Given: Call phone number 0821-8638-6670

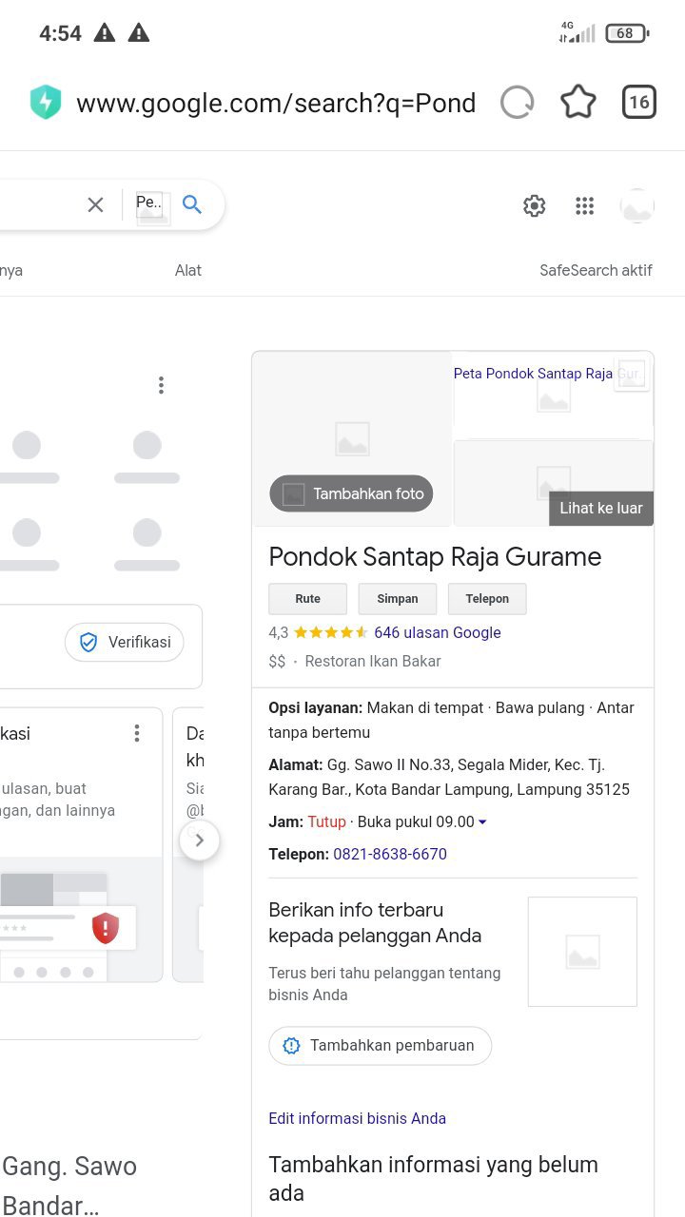Looking at the screenshot, I should 390,854.
